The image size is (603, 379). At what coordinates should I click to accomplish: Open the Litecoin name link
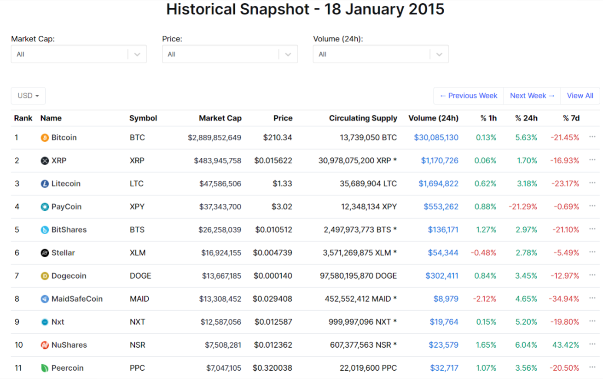[x=66, y=184]
